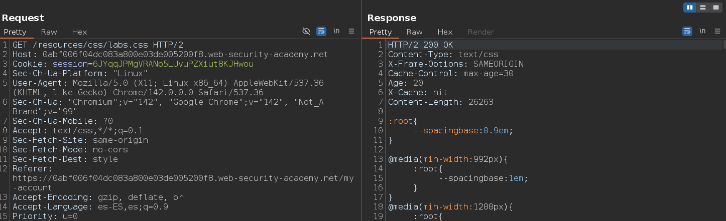Click the HTTP/2 200 OK response line

[x=420, y=45]
